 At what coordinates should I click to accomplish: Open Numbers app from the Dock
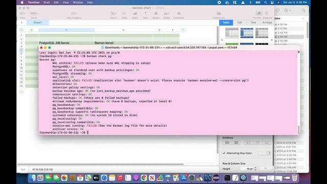point(160,178)
